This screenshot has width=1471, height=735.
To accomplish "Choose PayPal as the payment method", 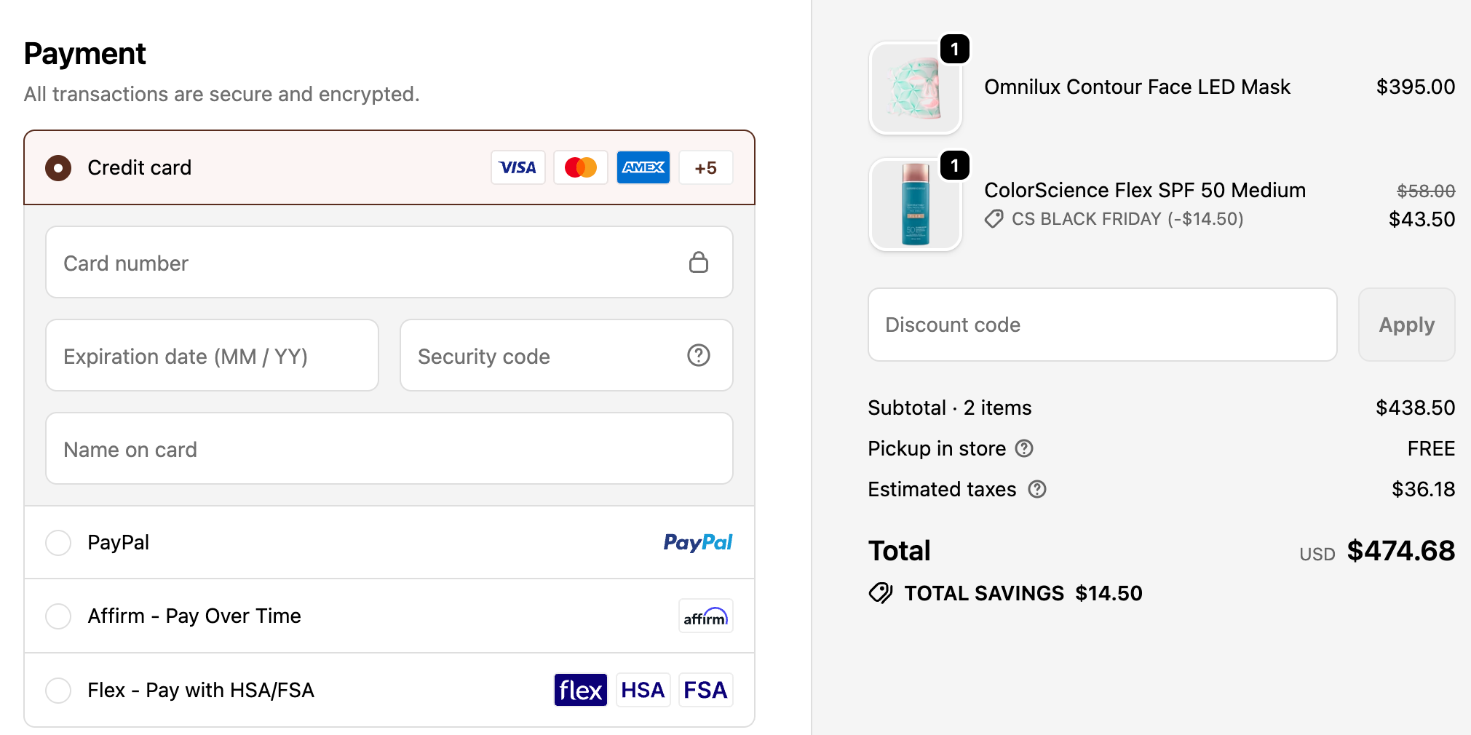I will [x=58, y=542].
